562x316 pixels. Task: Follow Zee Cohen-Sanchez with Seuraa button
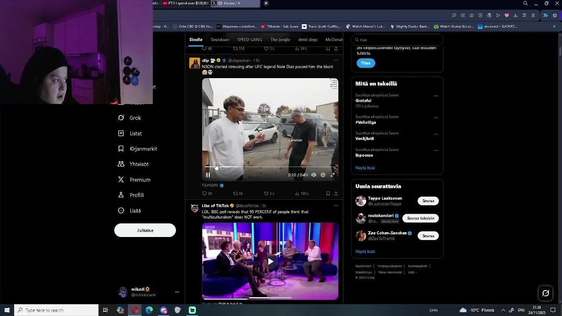428,236
